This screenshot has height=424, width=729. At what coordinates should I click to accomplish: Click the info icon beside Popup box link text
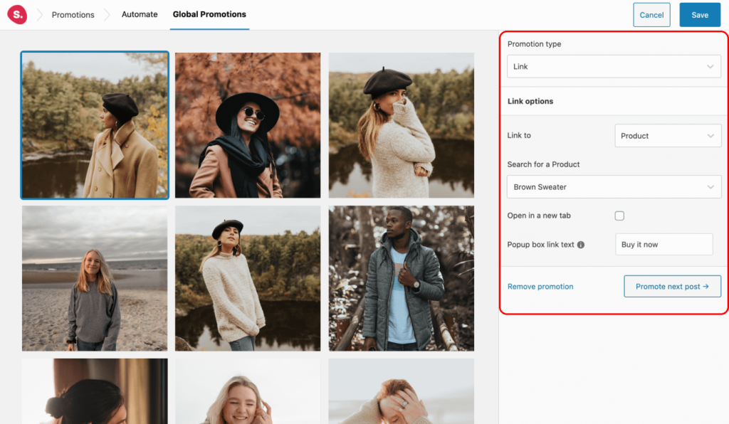pyautogui.click(x=581, y=245)
